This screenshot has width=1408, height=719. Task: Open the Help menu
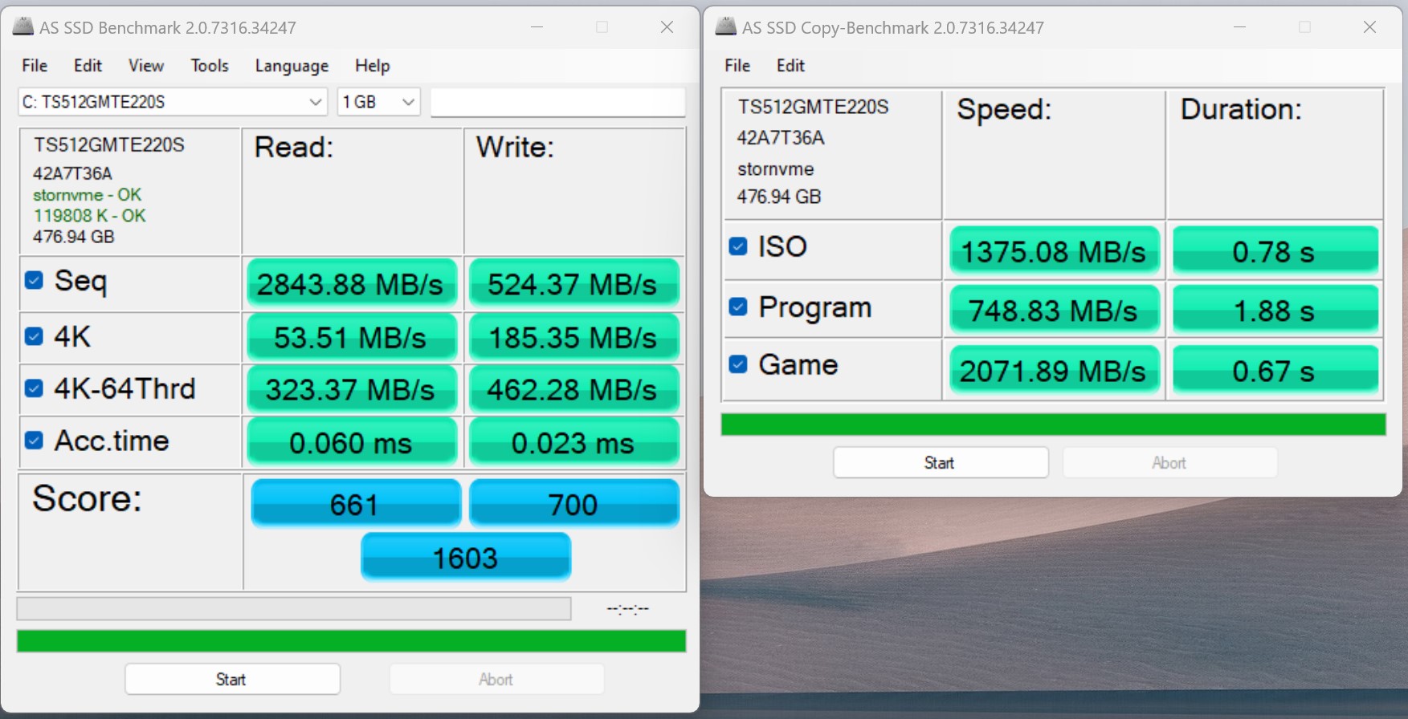click(373, 66)
